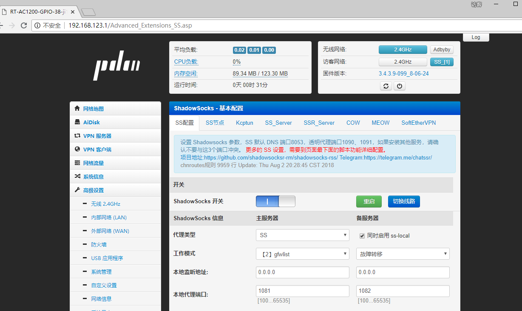The height and width of the screenshot is (311, 522).
Task: Open the shadowsocks-rss GitHub project link
Action: pyautogui.click(x=271, y=157)
